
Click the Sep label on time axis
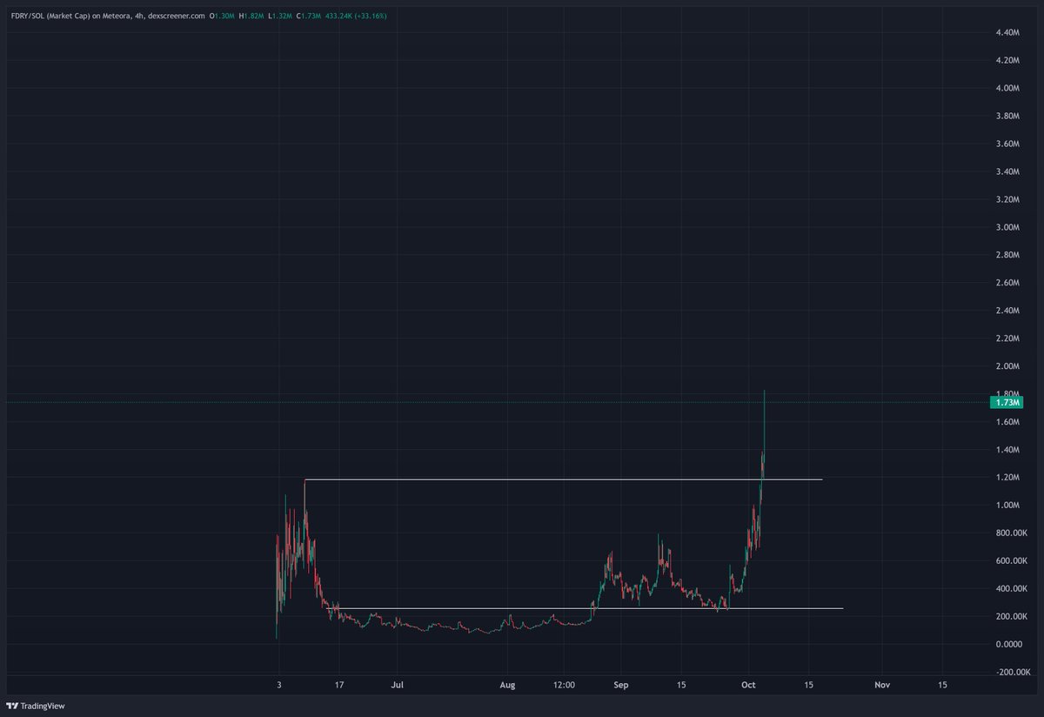tap(621, 686)
